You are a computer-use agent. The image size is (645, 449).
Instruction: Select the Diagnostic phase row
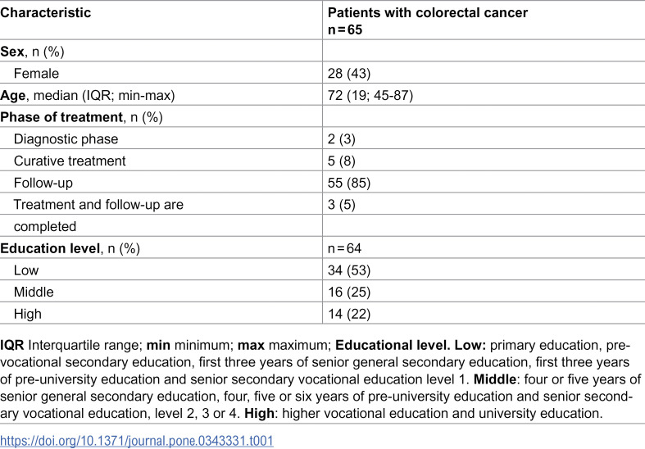(x=323, y=138)
